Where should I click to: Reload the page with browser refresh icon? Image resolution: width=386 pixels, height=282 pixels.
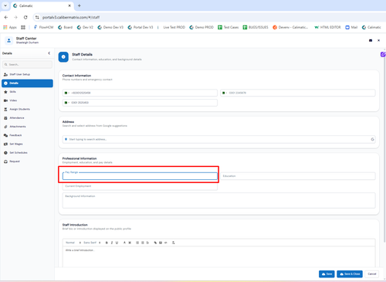pyautogui.click(x=25, y=17)
